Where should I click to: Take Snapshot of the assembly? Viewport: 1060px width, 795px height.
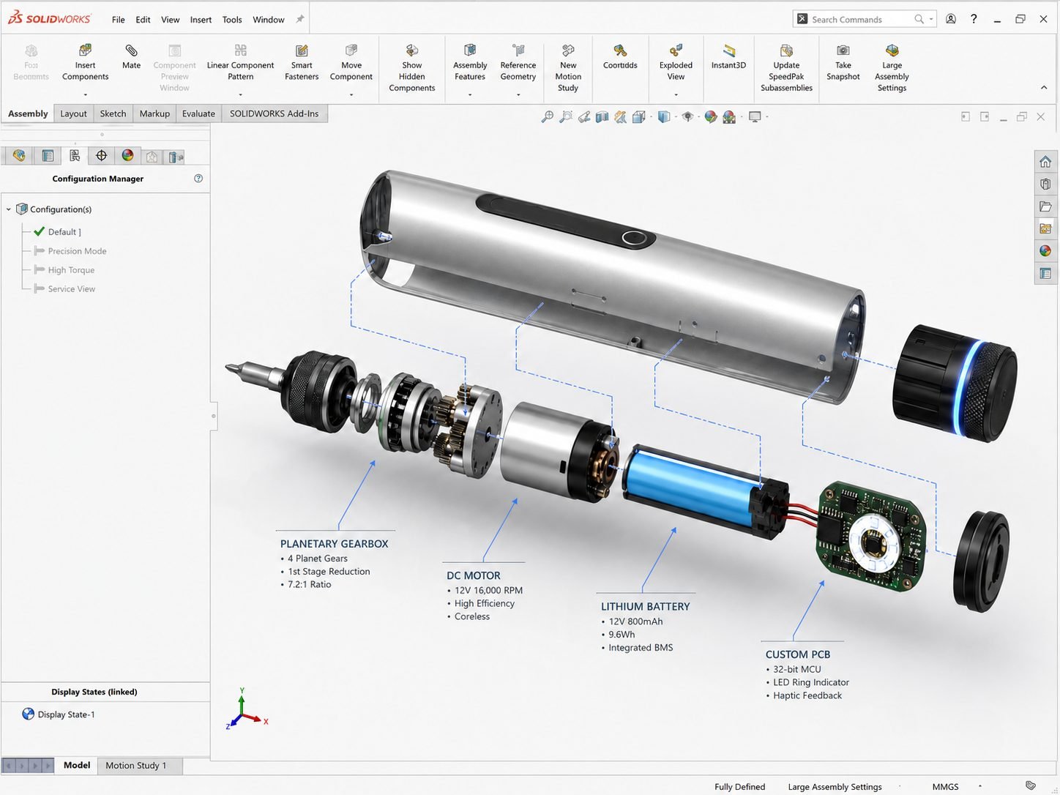843,62
